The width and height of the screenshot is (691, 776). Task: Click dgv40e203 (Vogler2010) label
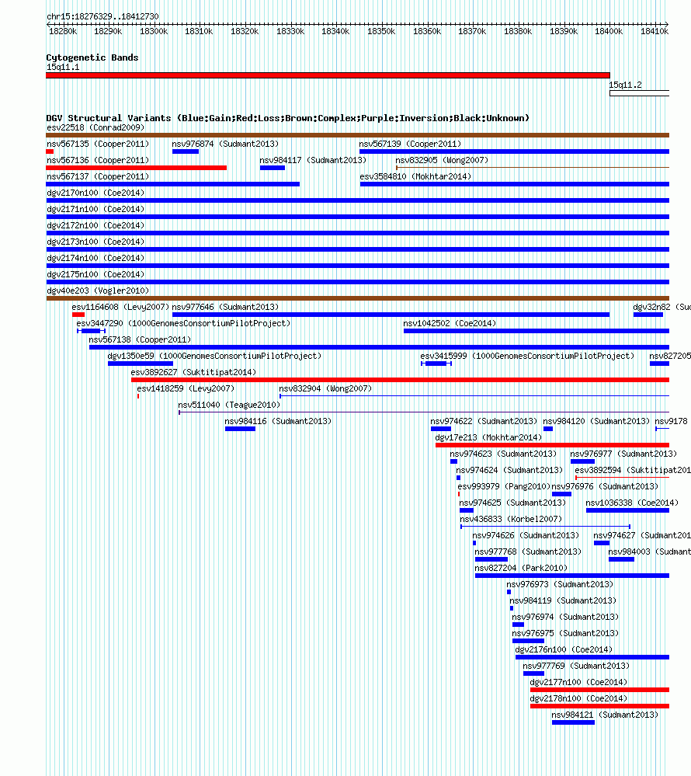pyautogui.click(x=98, y=291)
